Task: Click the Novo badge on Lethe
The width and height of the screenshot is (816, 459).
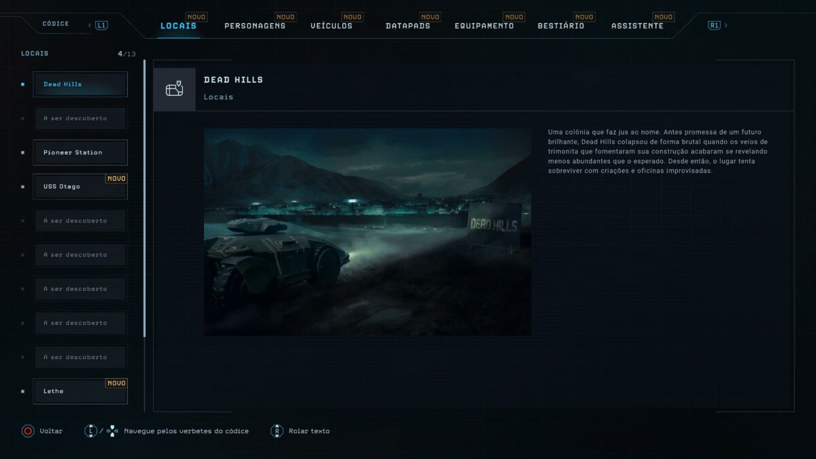Action: tap(116, 384)
